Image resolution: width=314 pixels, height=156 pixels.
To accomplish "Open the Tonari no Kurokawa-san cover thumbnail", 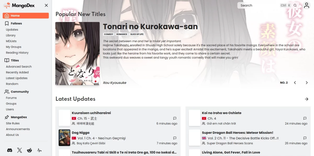I will pos(77,54).
